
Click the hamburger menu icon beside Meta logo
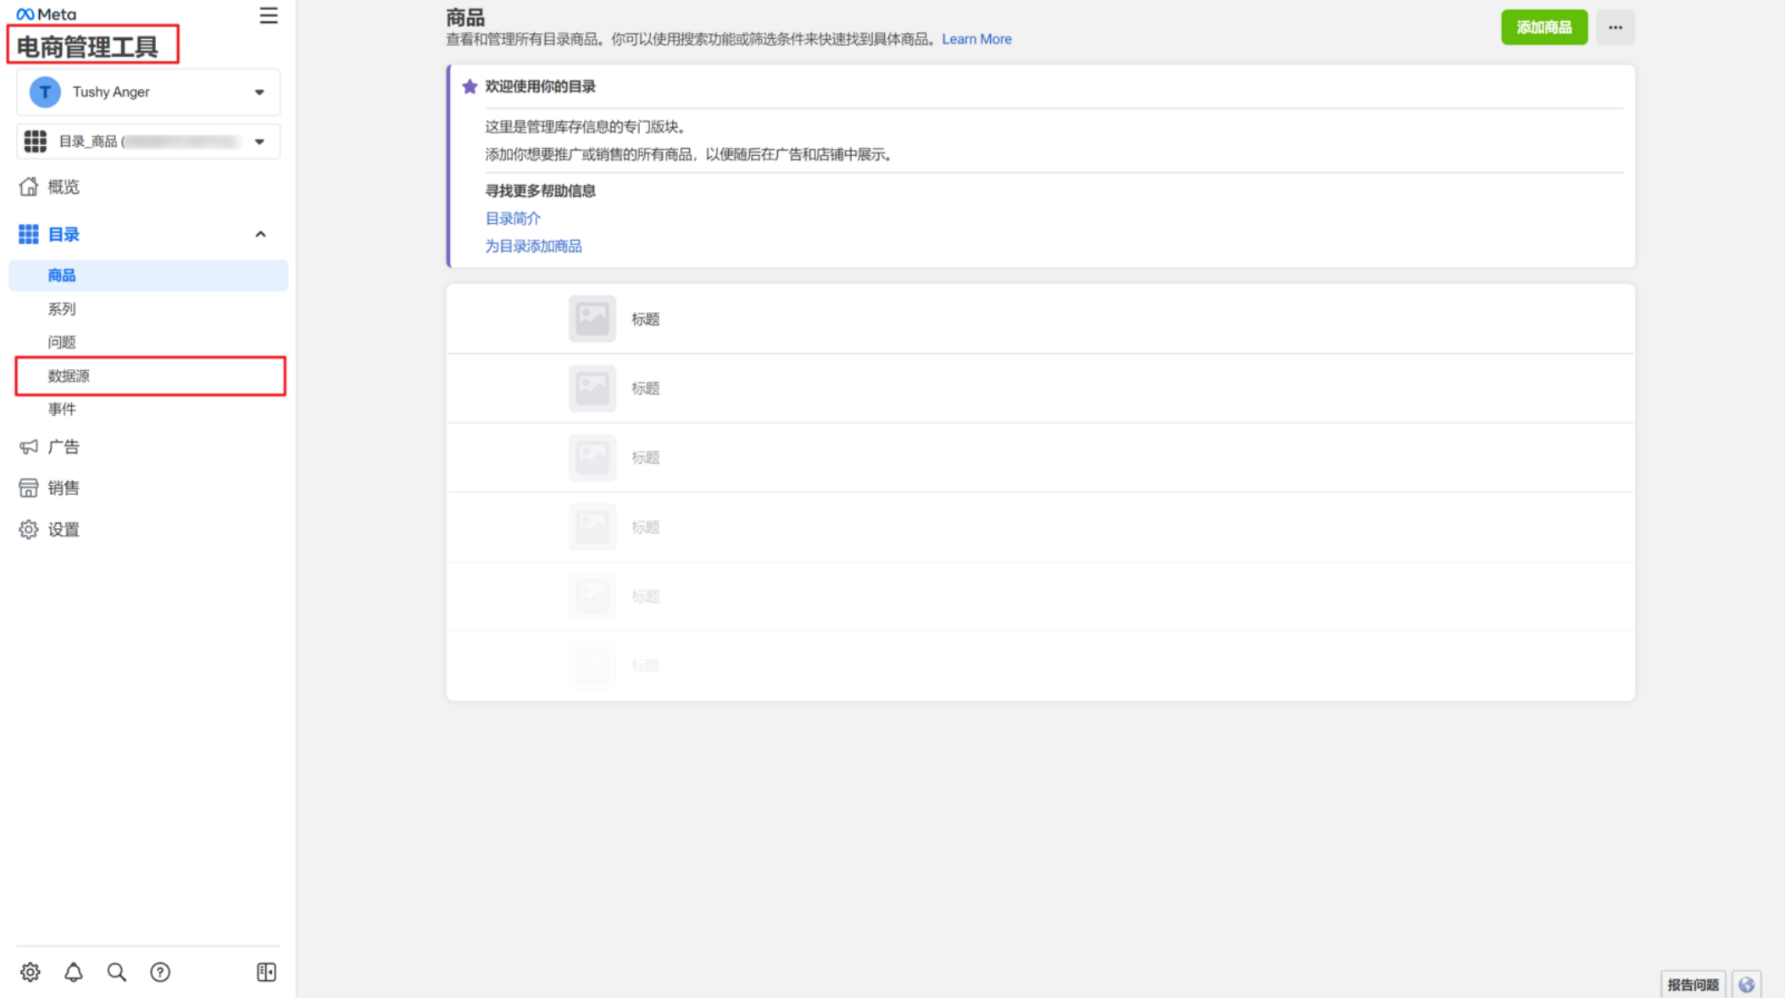click(x=268, y=16)
